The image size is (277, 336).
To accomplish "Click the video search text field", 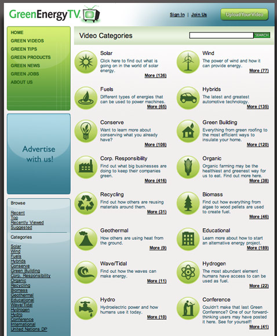I will [x=221, y=35].
